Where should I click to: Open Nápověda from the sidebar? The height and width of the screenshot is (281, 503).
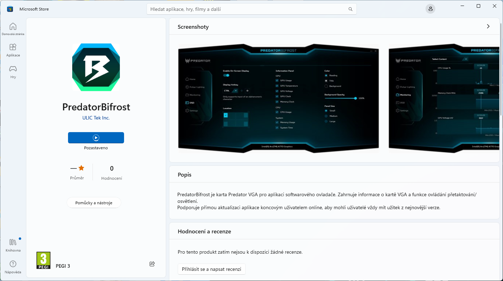point(13,266)
